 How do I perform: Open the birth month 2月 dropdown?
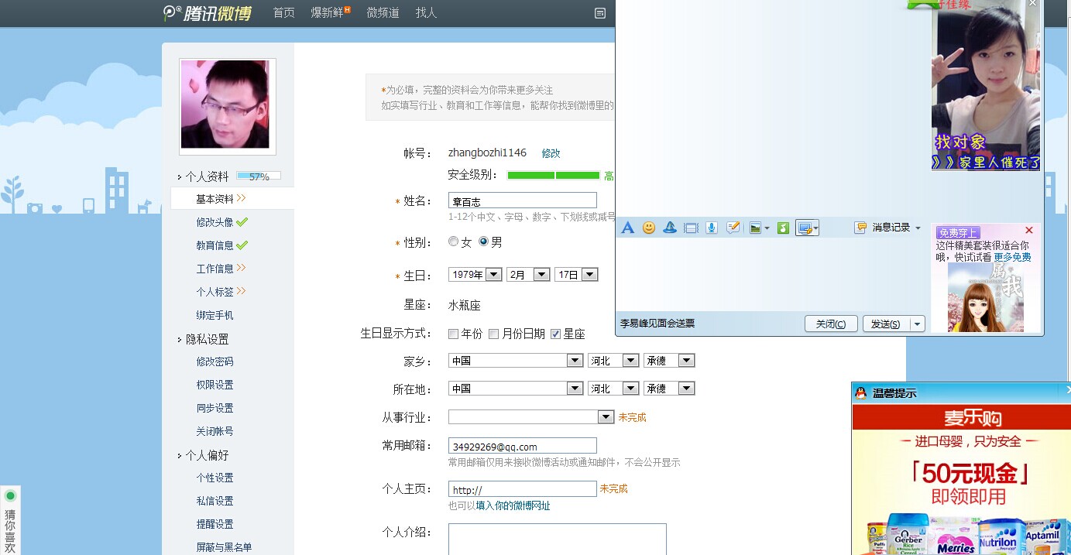[x=528, y=275]
